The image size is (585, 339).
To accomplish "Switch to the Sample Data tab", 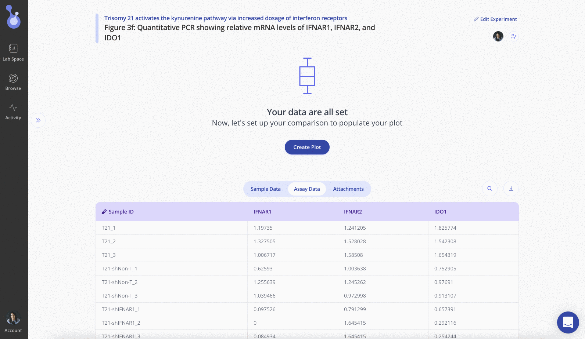I will pyautogui.click(x=266, y=189).
